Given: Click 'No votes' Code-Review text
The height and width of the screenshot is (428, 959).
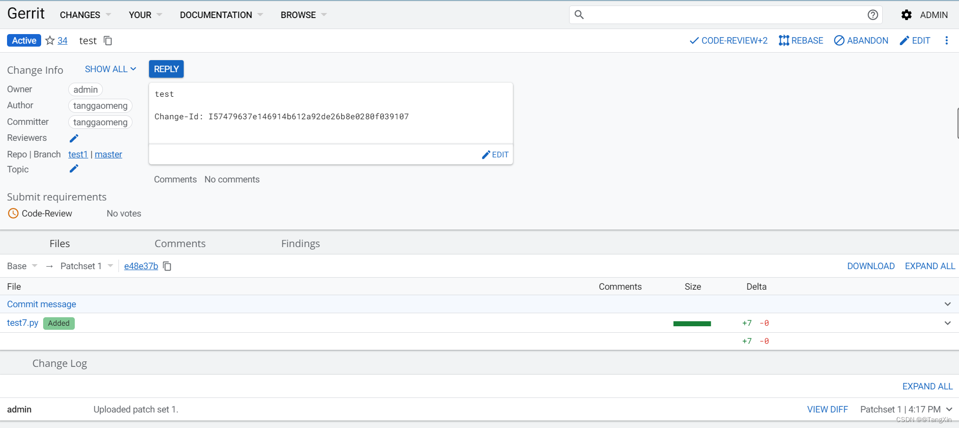Looking at the screenshot, I should tap(124, 213).
